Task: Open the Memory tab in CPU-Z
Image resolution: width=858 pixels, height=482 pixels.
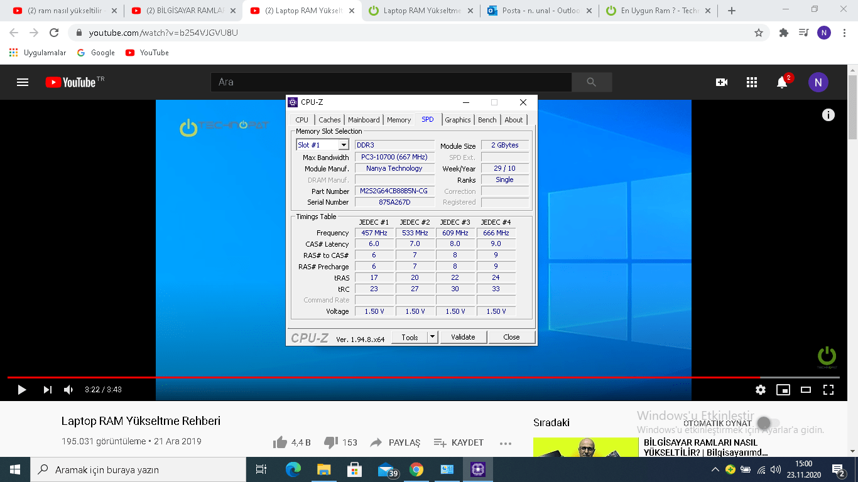Action: tap(399, 120)
